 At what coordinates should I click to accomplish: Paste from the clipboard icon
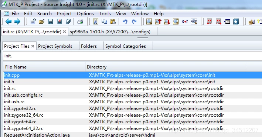point(113,21)
